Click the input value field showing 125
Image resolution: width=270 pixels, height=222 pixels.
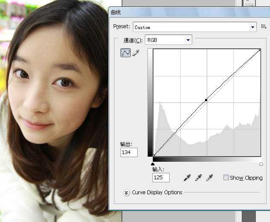tap(161, 178)
